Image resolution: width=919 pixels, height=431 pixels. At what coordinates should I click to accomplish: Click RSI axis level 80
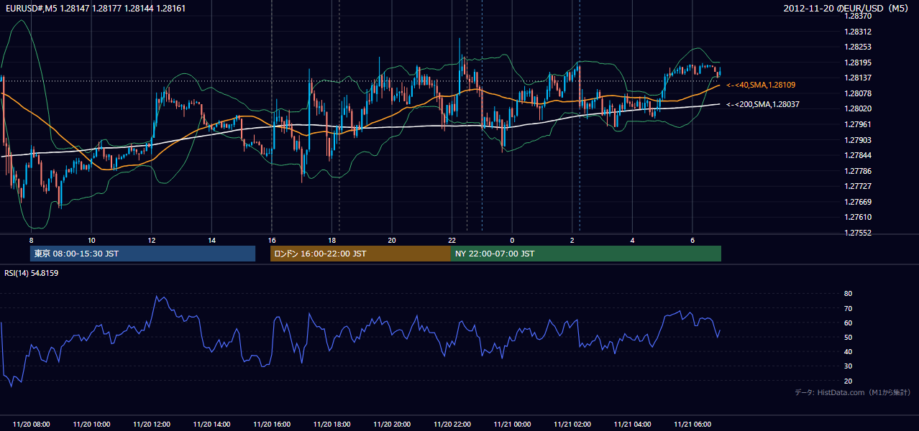(848, 294)
